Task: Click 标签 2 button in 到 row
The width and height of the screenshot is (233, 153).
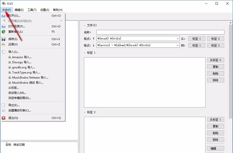Action: (x=216, y=45)
